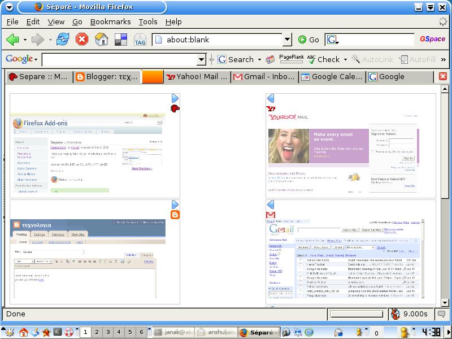Switch to the Google Calendar tab
The image size is (452, 339).
(332, 77)
